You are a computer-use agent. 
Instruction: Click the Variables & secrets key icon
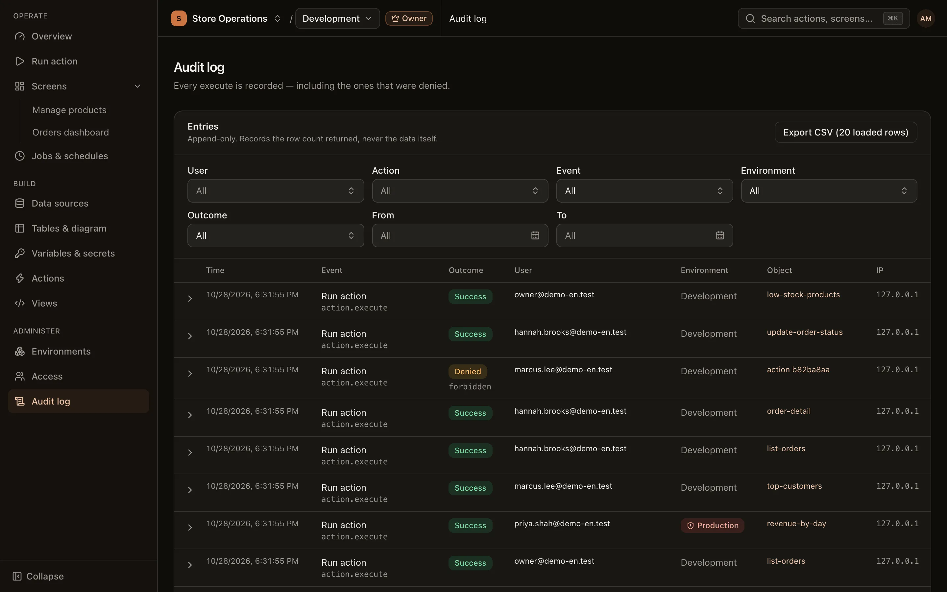click(20, 253)
